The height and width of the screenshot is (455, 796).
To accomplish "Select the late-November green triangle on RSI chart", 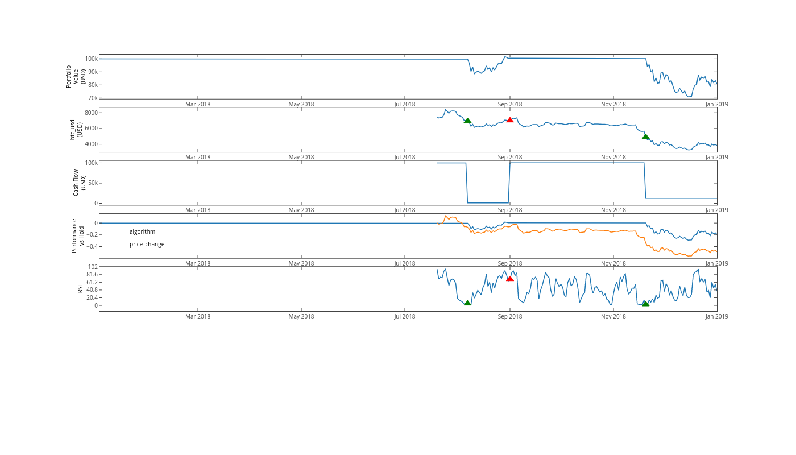I will click(x=645, y=304).
